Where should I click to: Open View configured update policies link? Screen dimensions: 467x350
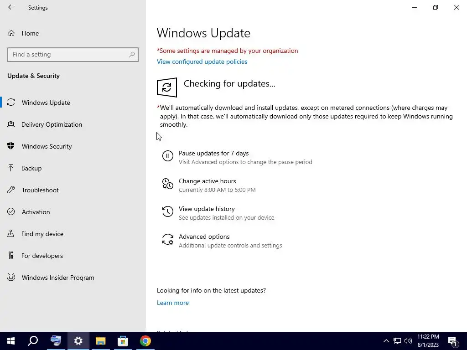(202, 62)
